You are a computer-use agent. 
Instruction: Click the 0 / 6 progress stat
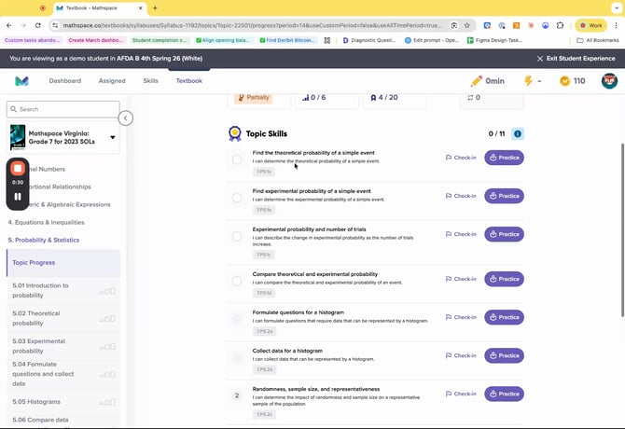pos(314,98)
